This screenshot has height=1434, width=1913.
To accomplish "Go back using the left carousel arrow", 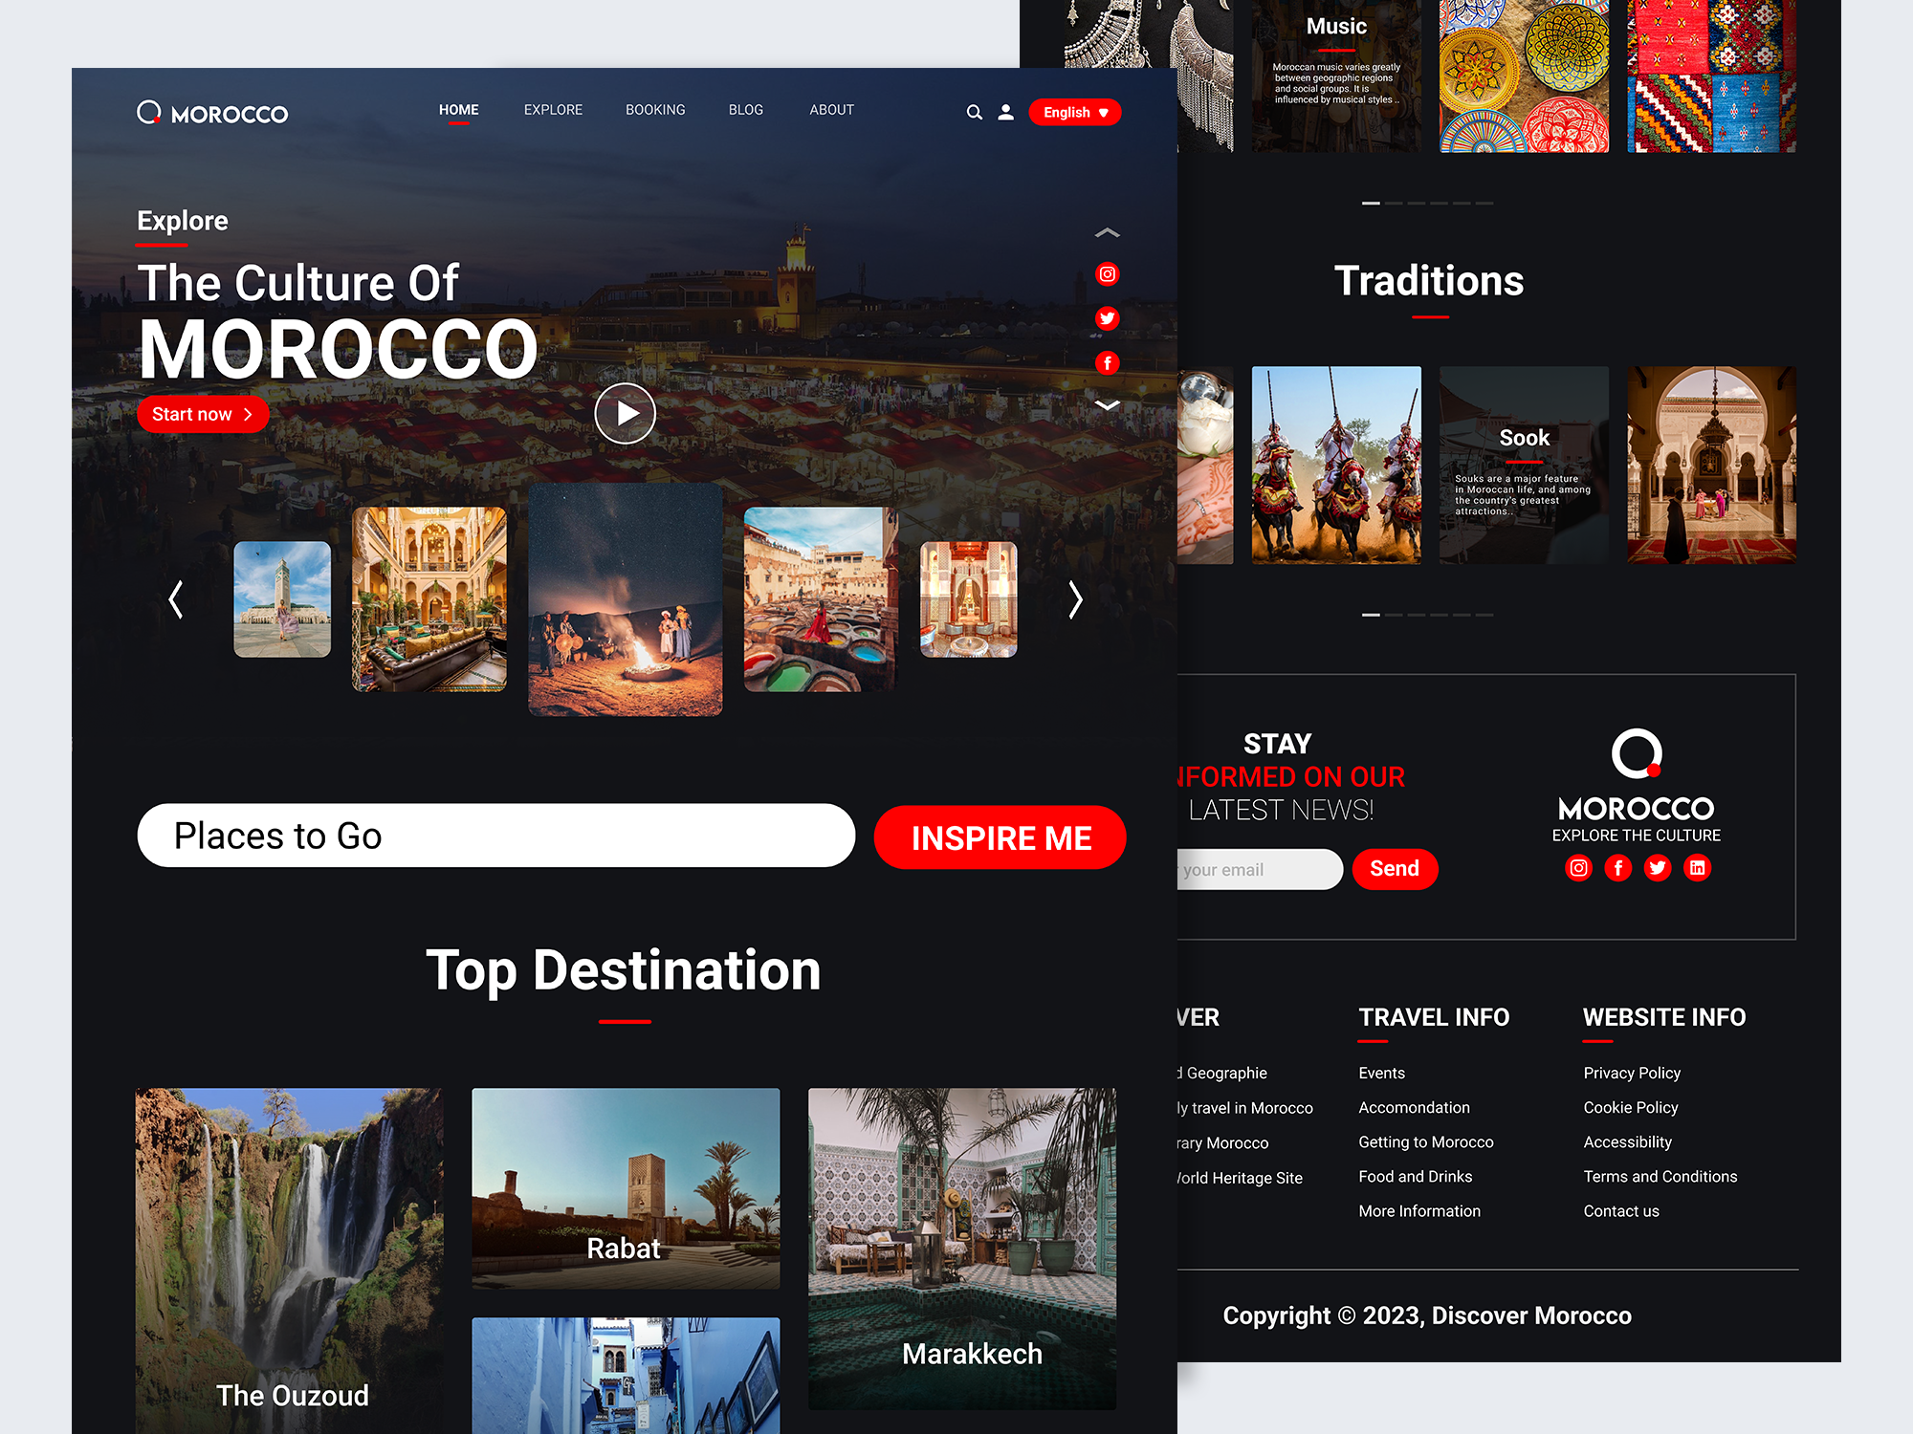I will coord(175,600).
